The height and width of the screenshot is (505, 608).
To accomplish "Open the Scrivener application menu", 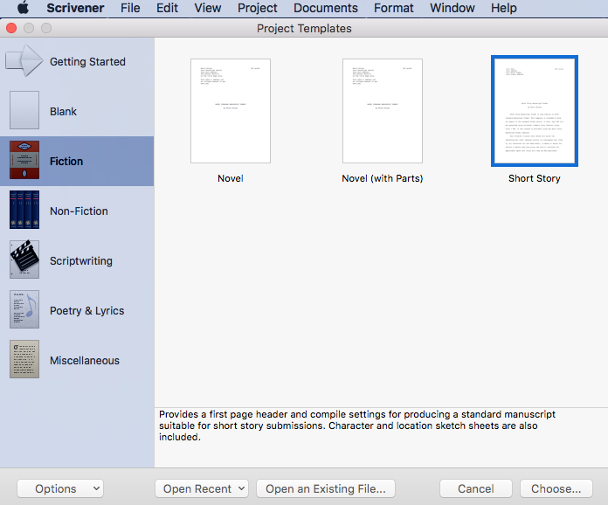I will click(75, 8).
